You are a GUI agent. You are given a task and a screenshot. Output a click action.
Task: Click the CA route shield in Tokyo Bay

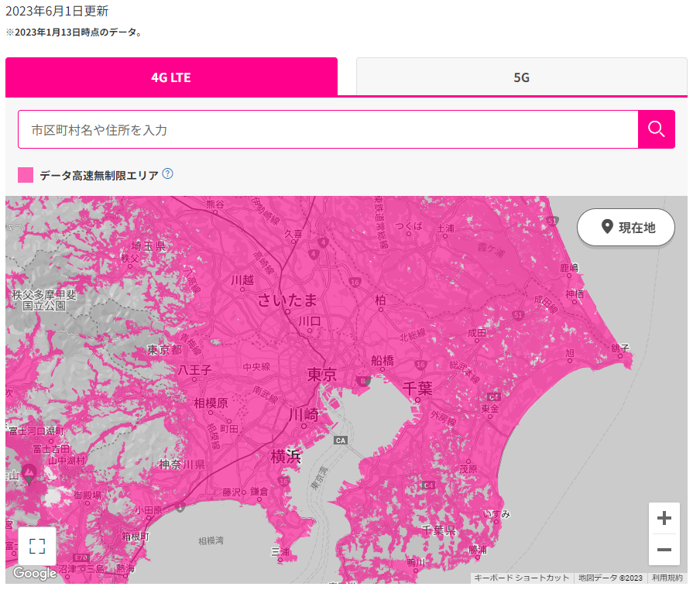coord(341,441)
